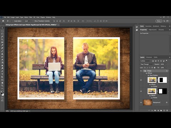The width and height of the screenshot is (171, 128).
Task: Click the foreground color swatch
Action: (x=1, y=94)
